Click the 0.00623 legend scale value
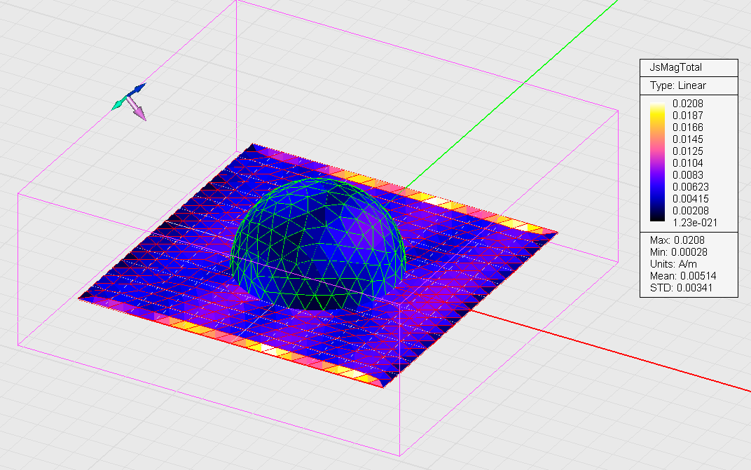 (x=690, y=187)
